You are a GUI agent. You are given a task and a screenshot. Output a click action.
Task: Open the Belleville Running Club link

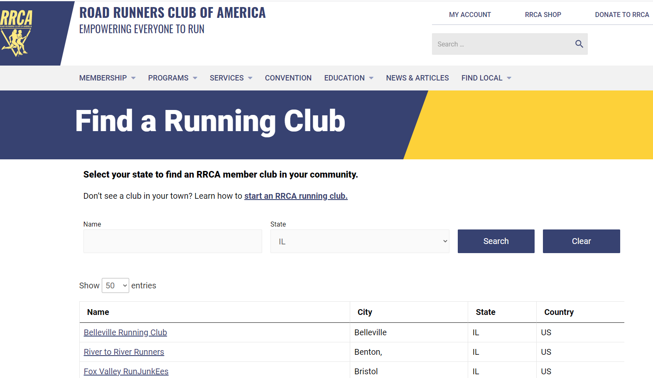point(125,332)
